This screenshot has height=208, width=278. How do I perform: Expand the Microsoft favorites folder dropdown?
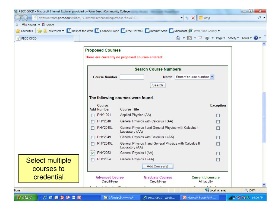(x=63, y=31)
